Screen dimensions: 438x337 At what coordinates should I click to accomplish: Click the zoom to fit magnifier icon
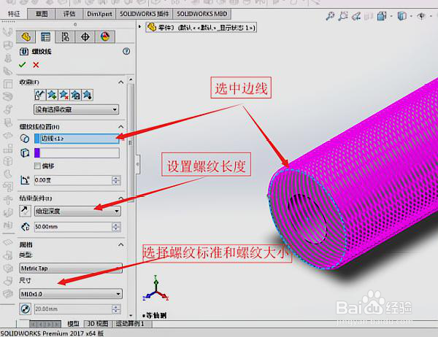pyautogui.click(x=330, y=16)
